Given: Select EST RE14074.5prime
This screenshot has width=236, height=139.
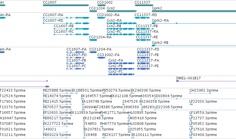Looking at the screenshot, I should (57, 99).
